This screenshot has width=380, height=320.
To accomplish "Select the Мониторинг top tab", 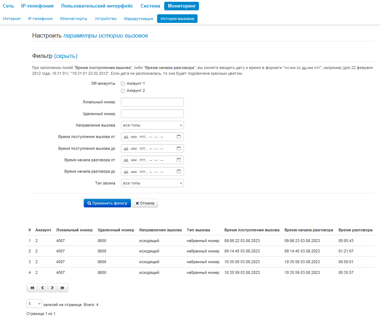I will (x=181, y=6).
